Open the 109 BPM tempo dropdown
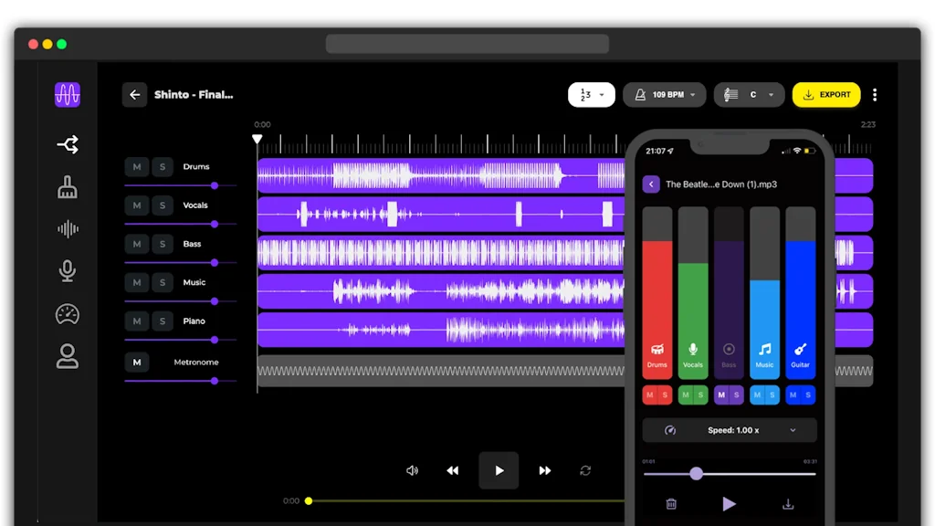Viewport: 935px width, 526px height. (x=665, y=94)
